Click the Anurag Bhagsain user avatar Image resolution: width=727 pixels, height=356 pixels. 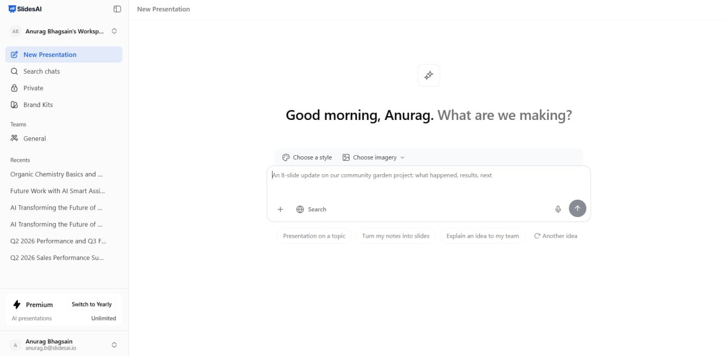click(15, 345)
